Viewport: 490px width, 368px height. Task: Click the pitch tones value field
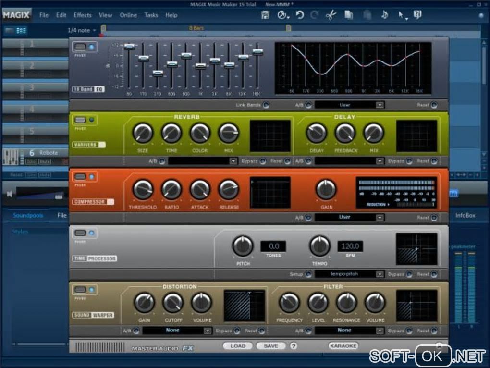(273, 246)
